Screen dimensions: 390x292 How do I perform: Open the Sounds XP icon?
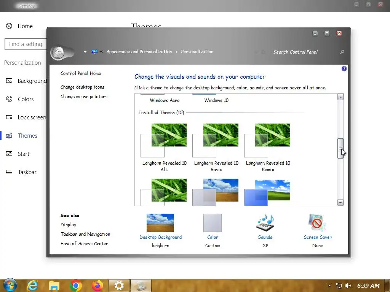265,222
